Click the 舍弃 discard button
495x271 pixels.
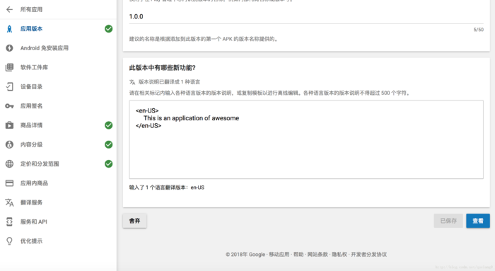(x=134, y=221)
